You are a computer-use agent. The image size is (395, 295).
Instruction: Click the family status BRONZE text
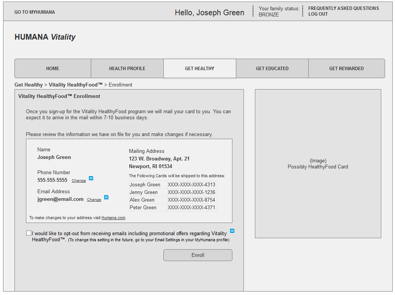(269, 14)
